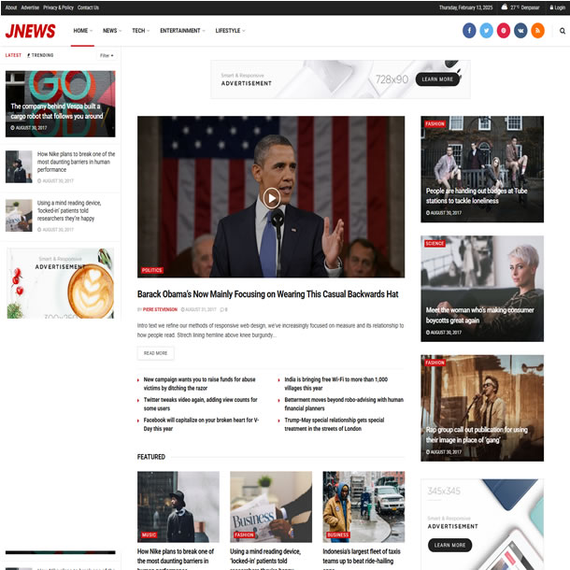Expand the News menu dropdown
Viewport: 570px width, 570px height.
point(111,31)
